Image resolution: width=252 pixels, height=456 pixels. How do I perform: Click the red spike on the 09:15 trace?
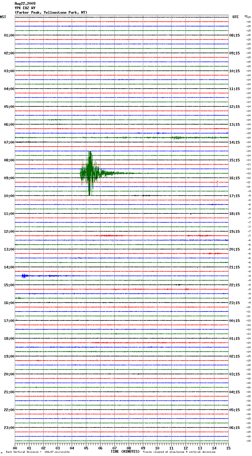pos(217,183)
